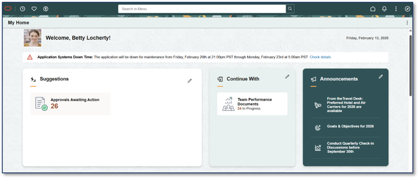Click the 26 approvals count
419x179 pixels.
55,106
